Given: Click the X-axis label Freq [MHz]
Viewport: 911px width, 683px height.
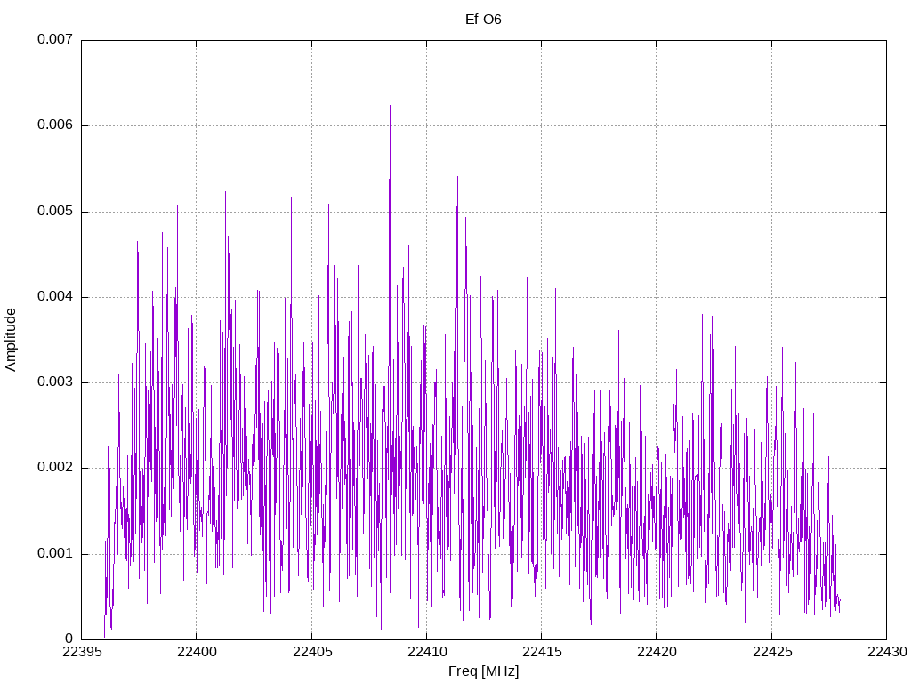Looking at the screenshot, I should point(483,671).
